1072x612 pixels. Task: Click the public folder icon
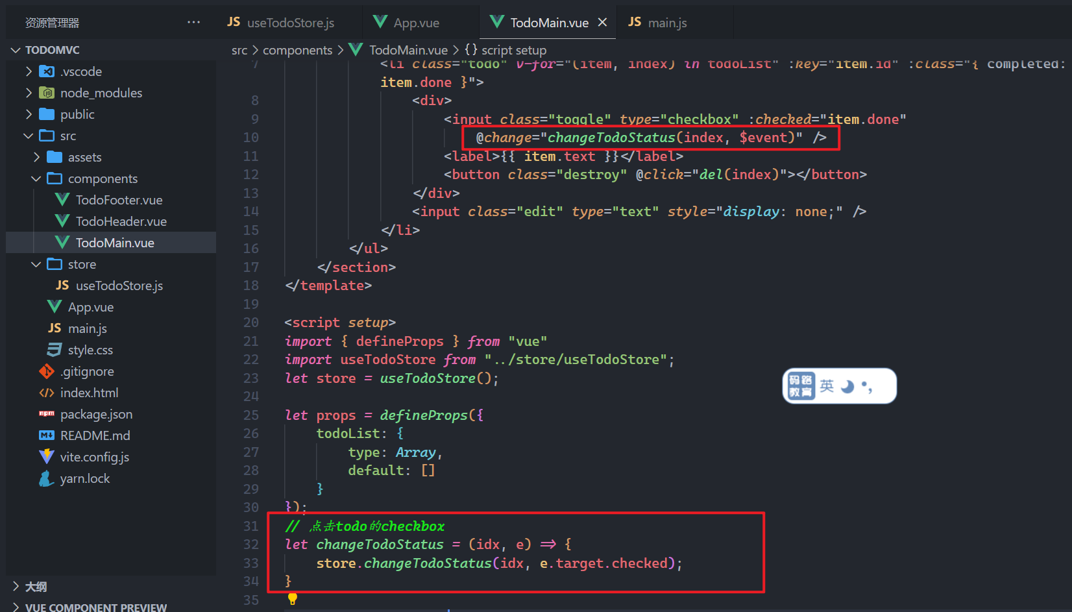click(x=47, y=114)
